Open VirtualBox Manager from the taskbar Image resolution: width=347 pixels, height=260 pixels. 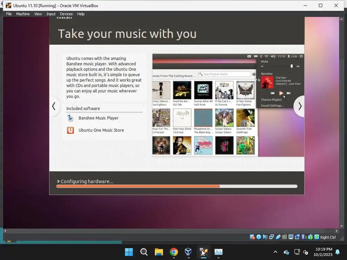[x=188, y=252]
